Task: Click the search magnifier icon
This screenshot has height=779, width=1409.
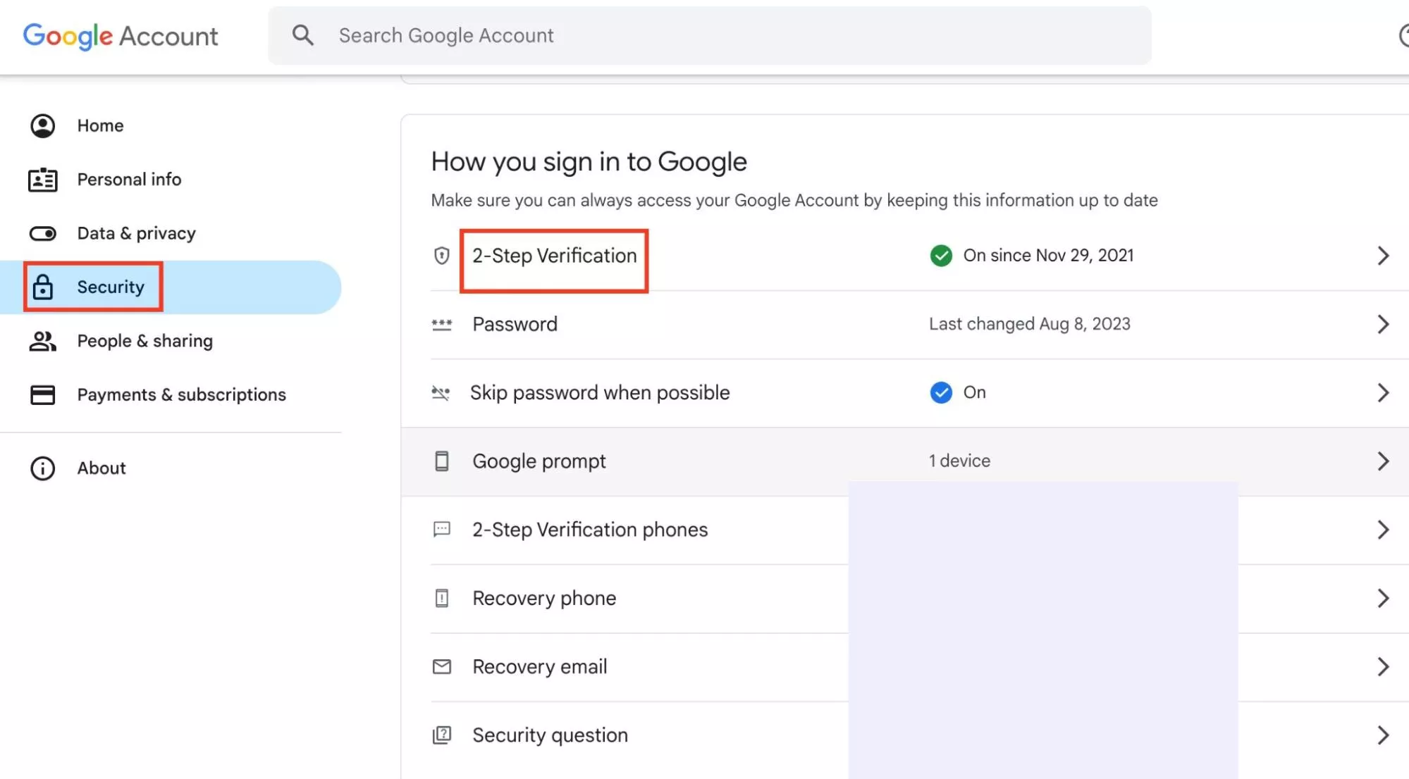Action: point(302,35)
